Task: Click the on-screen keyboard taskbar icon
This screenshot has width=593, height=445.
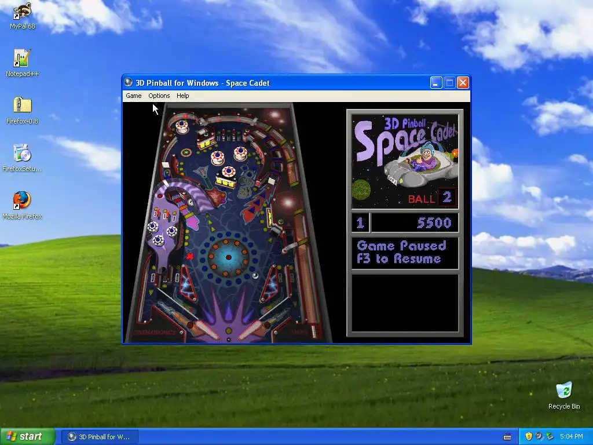Action: point(507,437)
